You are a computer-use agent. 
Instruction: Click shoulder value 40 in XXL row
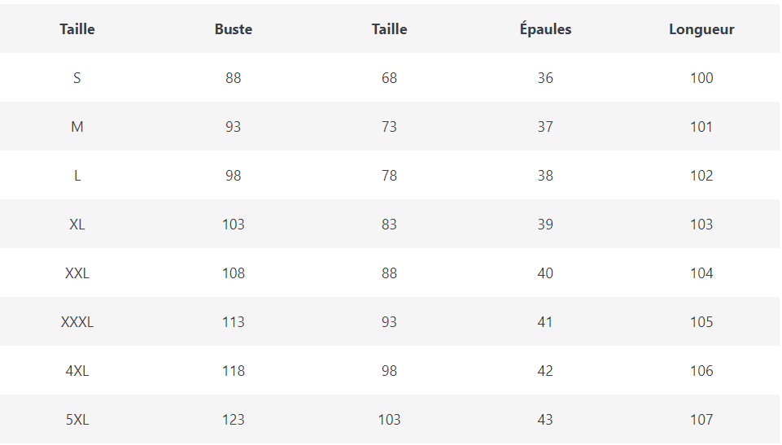point(545,273)
